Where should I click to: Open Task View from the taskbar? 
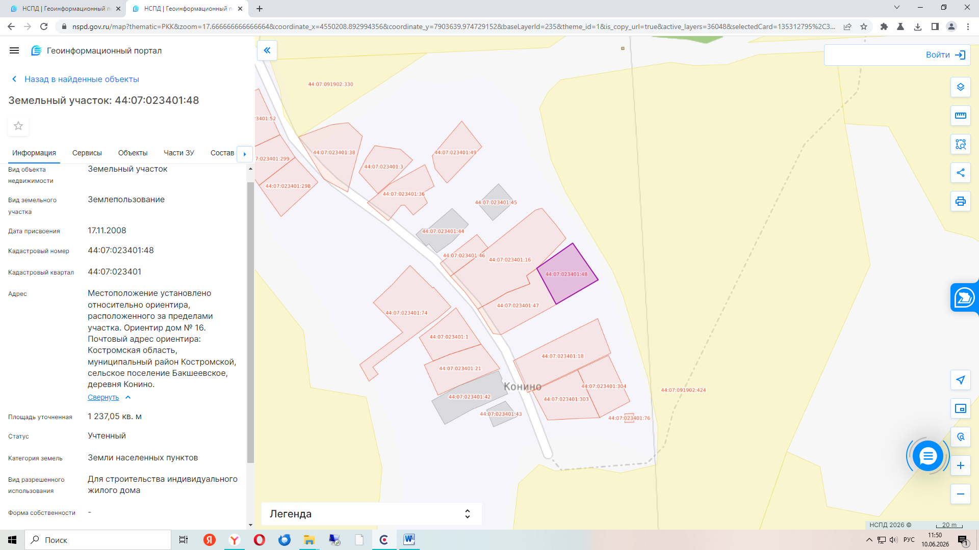(184, 540)
